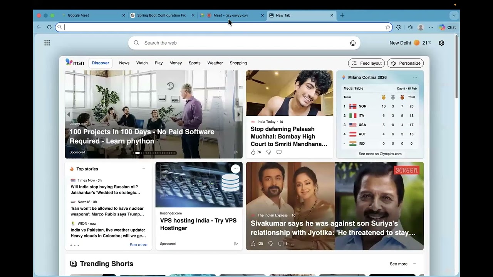
Task: Open the Sports section
Action: [195, 63]
